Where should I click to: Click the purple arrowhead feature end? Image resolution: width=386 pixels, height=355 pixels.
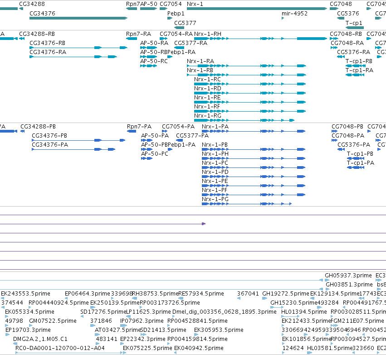tap(204, 224)
